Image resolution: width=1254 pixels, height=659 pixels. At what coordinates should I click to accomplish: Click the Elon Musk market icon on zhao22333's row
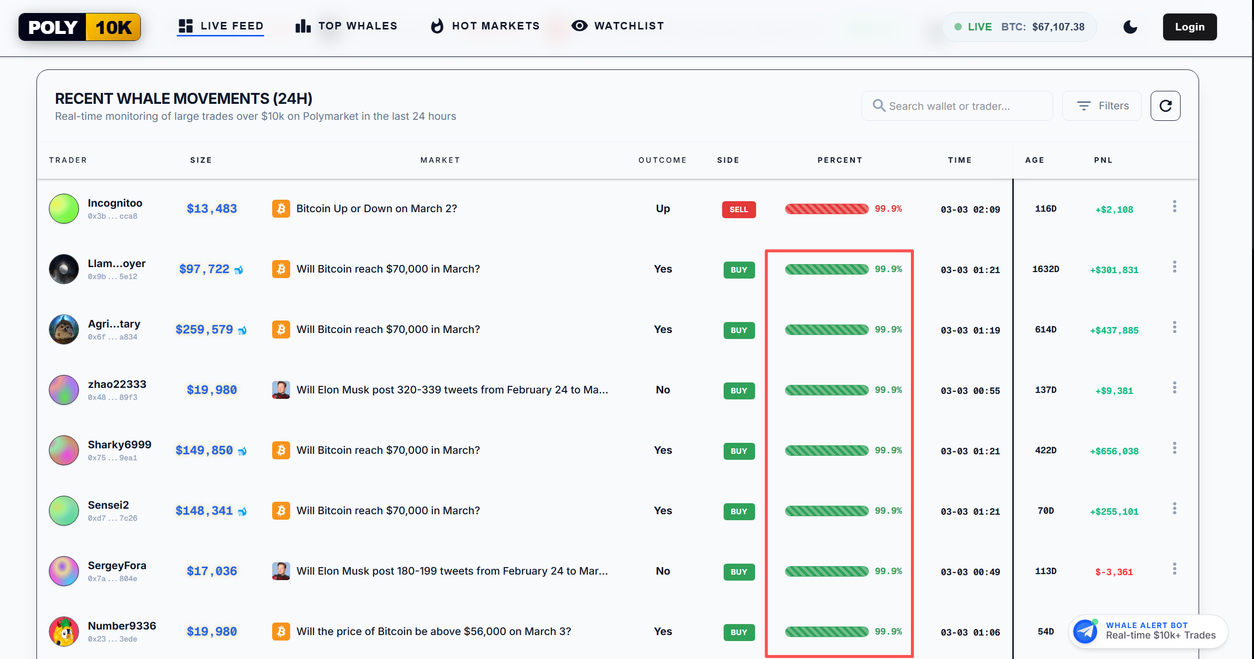coord(282,390)
